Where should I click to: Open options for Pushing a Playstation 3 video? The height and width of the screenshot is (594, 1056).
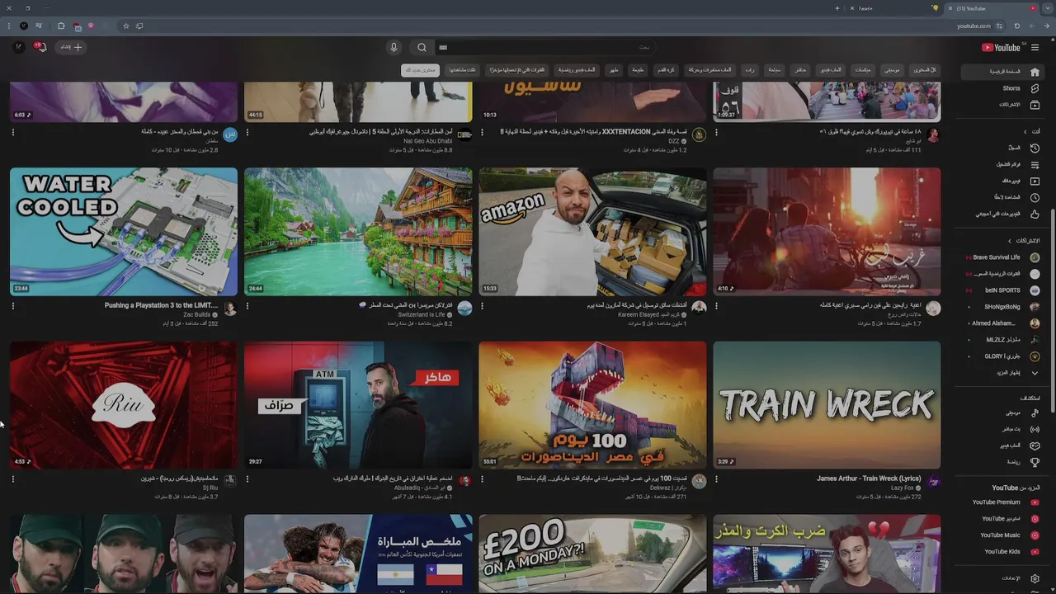tap(12, 305)
